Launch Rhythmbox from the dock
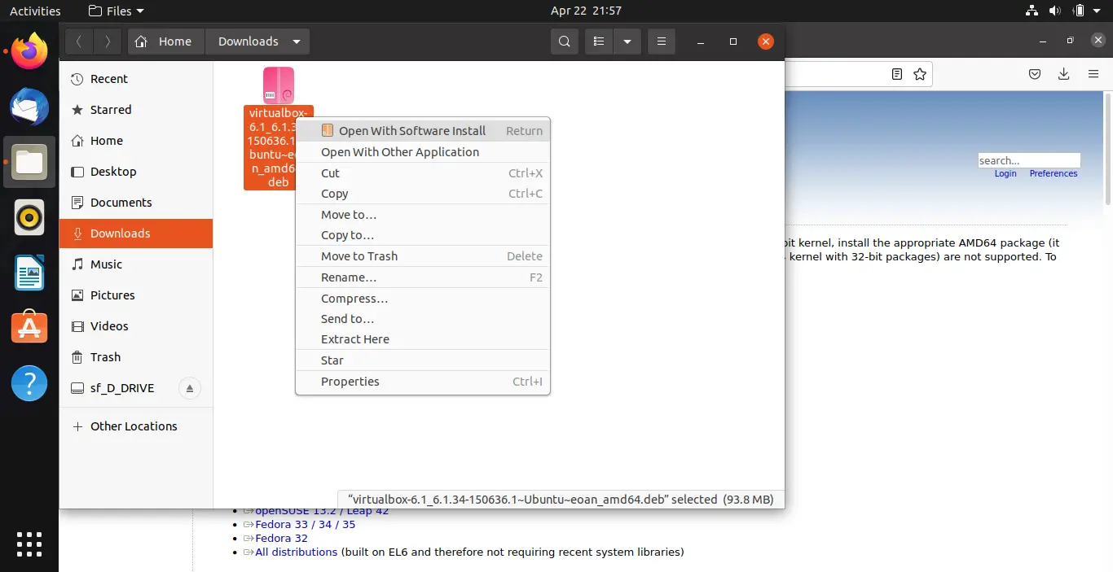Screen dimensions: 1113x572 coord(29,217)
